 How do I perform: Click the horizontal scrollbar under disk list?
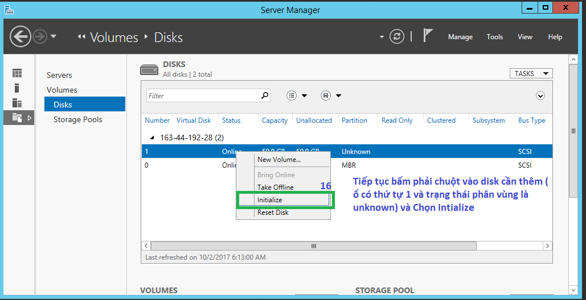tap(313, 246)
